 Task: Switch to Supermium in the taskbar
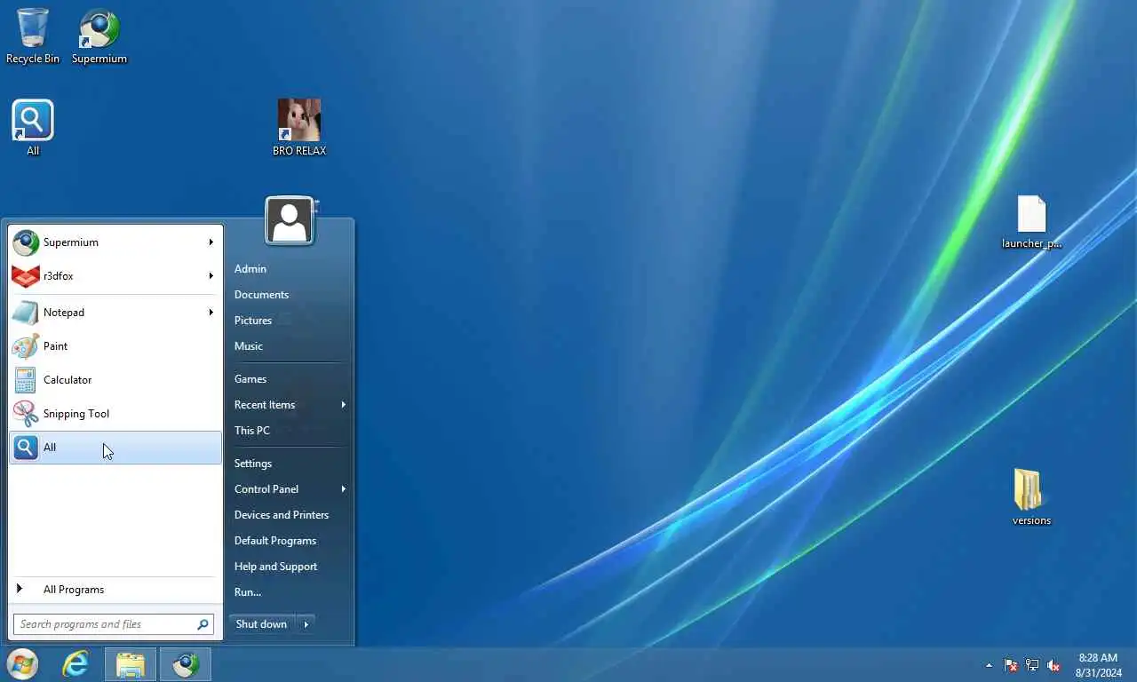click(x=186, y=664)
